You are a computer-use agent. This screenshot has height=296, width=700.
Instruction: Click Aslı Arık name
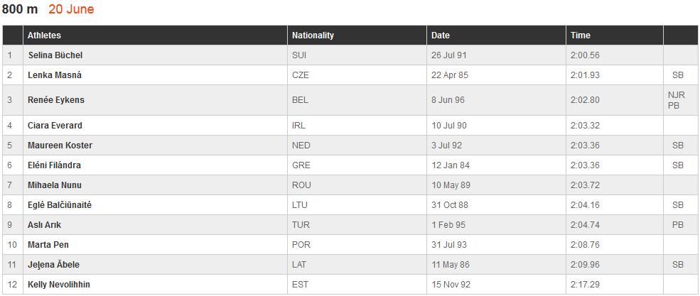(x=44, y=225)
